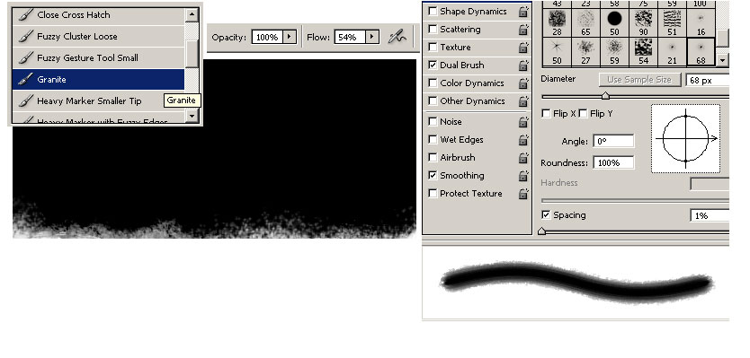Uncheck the Dual Brush option
The image size is (750, 358).
(x=433, y=65)
